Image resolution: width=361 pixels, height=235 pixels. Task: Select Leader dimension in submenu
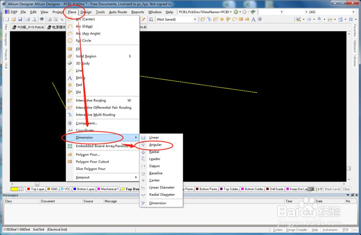point(161,159)
